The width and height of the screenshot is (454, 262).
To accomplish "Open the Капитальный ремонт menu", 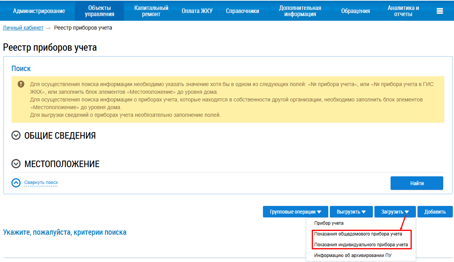I will pyautogui.click(x=151, y=11).
